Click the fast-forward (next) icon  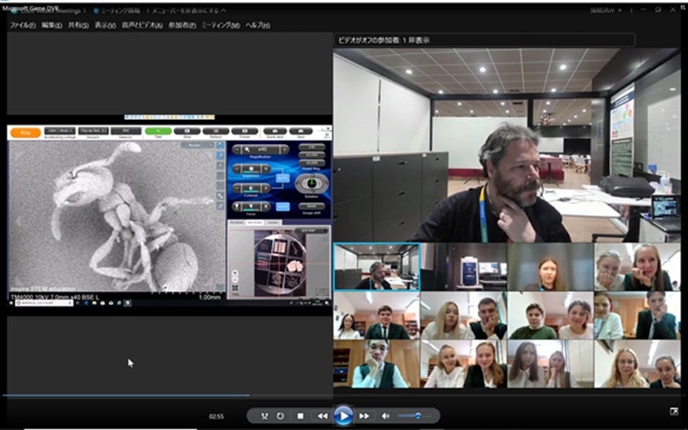tap(365, 416)
